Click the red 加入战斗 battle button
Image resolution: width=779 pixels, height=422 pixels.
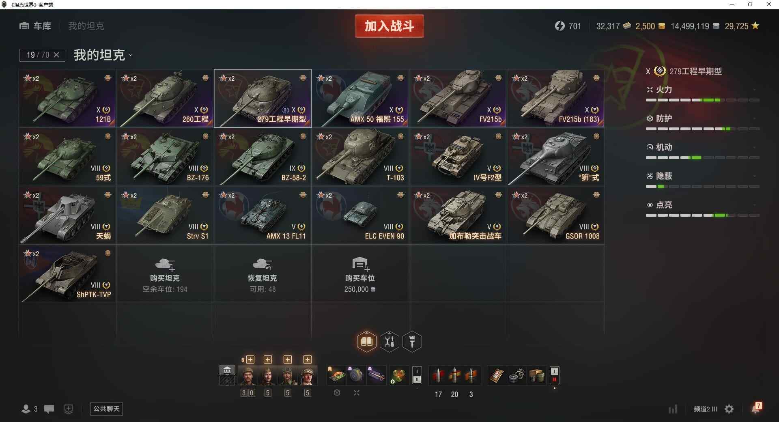[x=389, y=26]
